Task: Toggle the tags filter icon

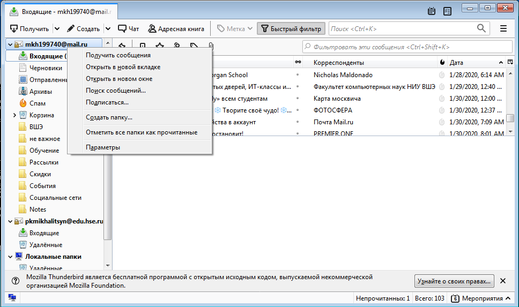Action: click(194, 46)
